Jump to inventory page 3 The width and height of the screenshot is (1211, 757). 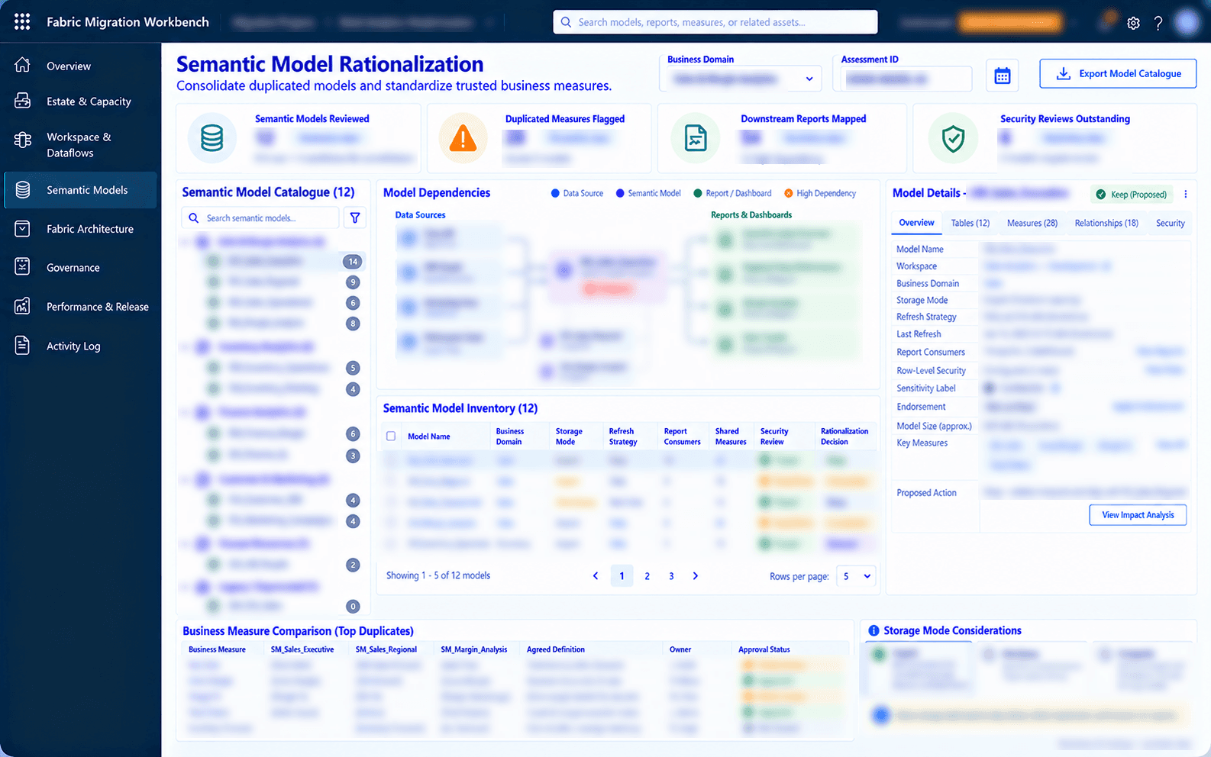pos(671,576)
